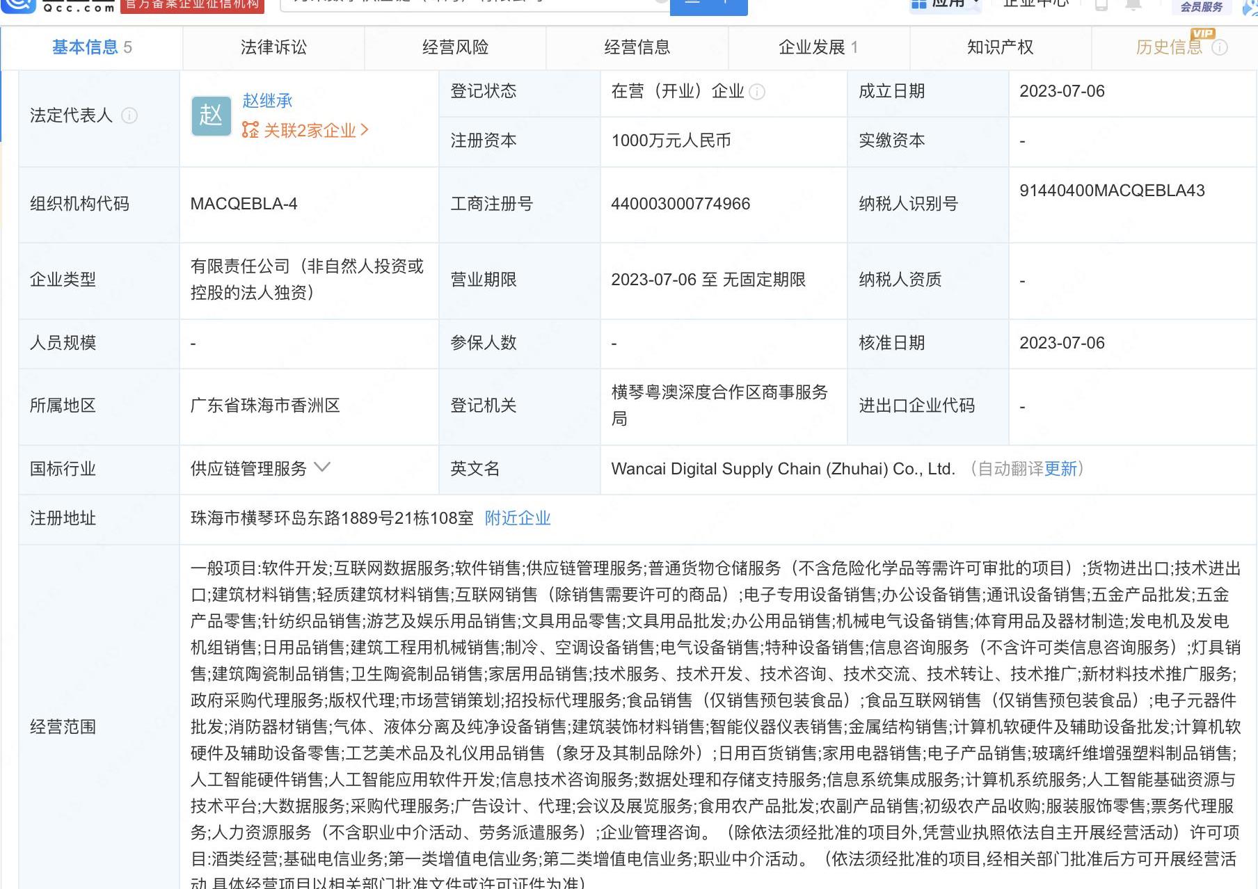Click the mobile phone icon in header

pyautogui.click(x=1101, y=4)
